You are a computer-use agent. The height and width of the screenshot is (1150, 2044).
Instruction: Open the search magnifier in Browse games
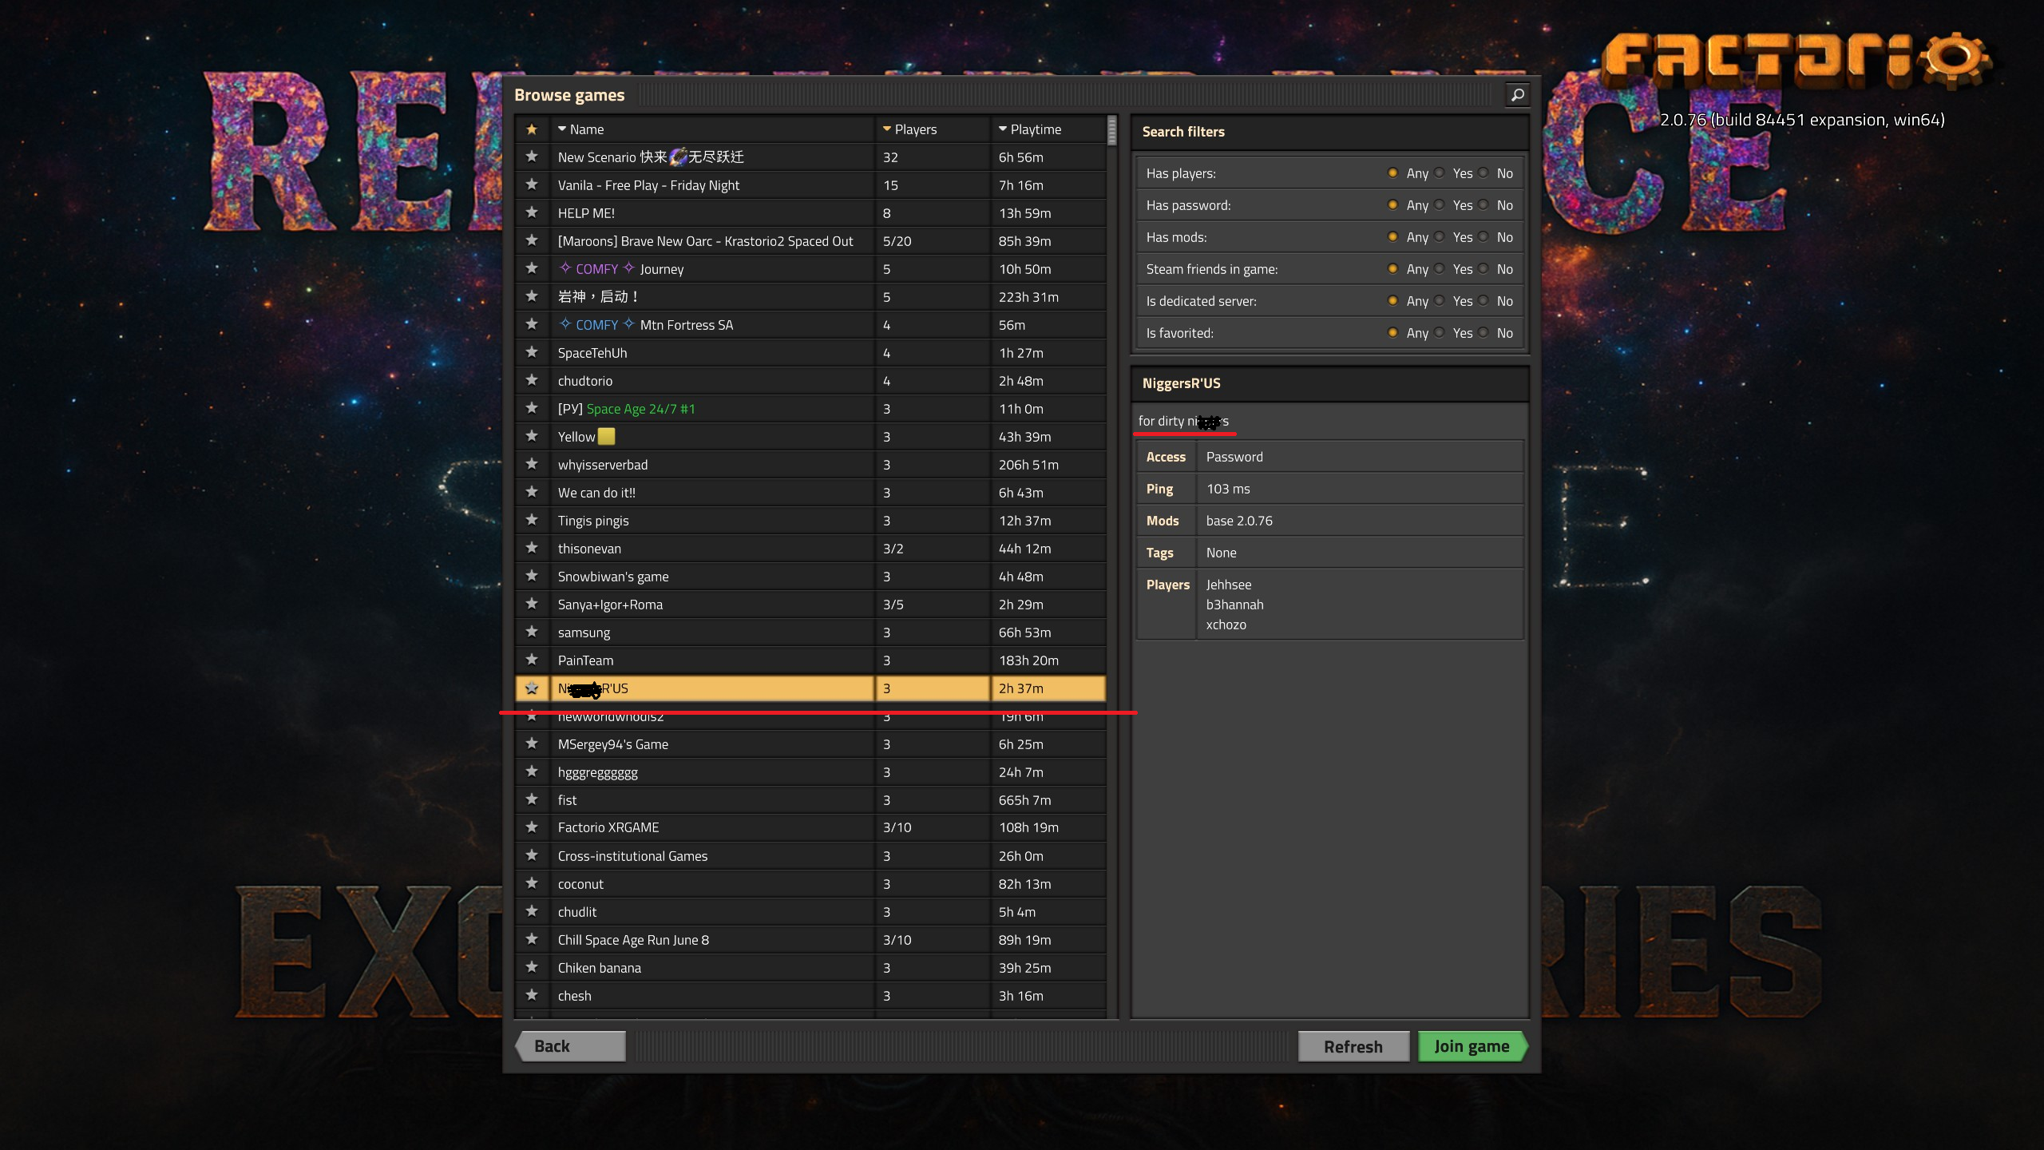1517,95
